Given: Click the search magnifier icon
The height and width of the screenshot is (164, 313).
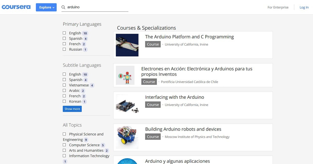Looking at the screenshot, I should [x=63, y=7].
